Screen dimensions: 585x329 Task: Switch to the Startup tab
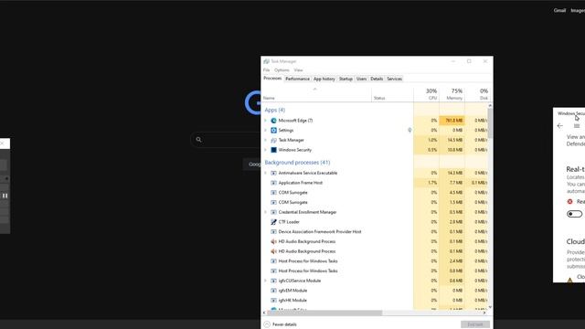click(x=346, y=79)
